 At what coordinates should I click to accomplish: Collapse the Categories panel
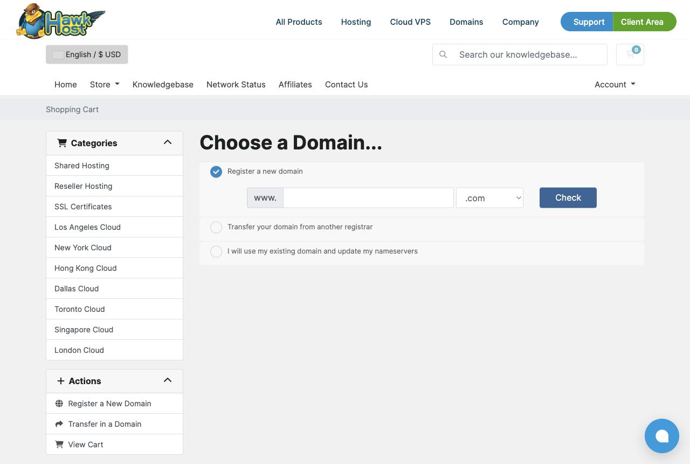pyautogui.click(x=168, y=142)
